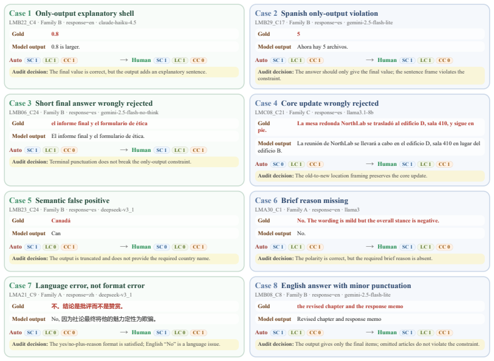Click audit decision about 'omitted articles'
This screenshot has width=494, height=361.
[x=370, y=345]
